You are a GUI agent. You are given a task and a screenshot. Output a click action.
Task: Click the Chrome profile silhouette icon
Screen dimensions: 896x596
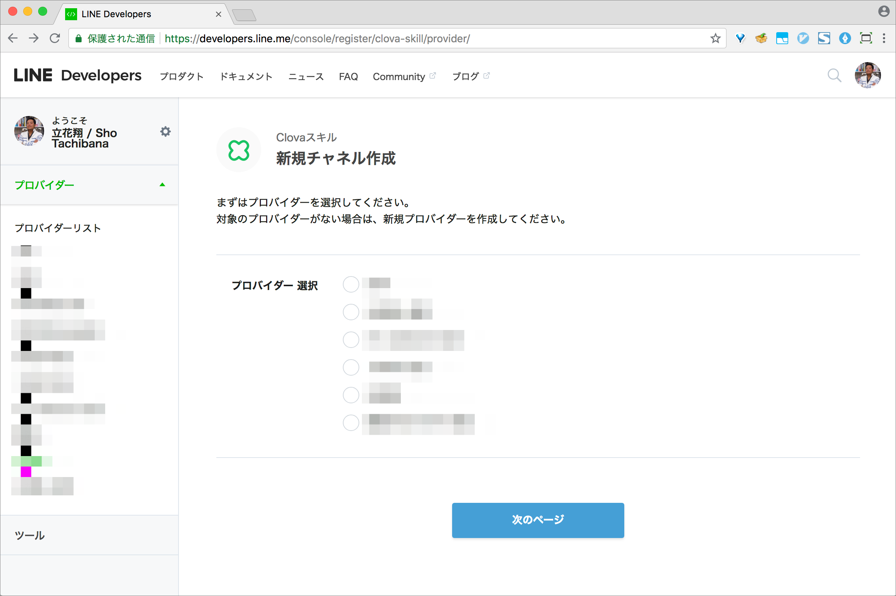point(884,11)
